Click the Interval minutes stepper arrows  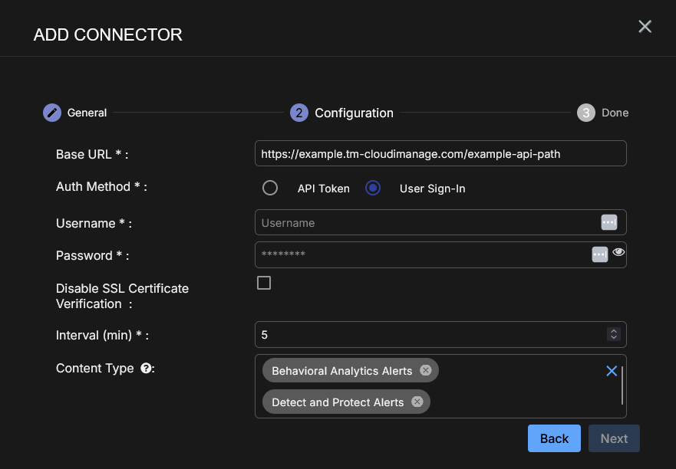pos(613,334)
